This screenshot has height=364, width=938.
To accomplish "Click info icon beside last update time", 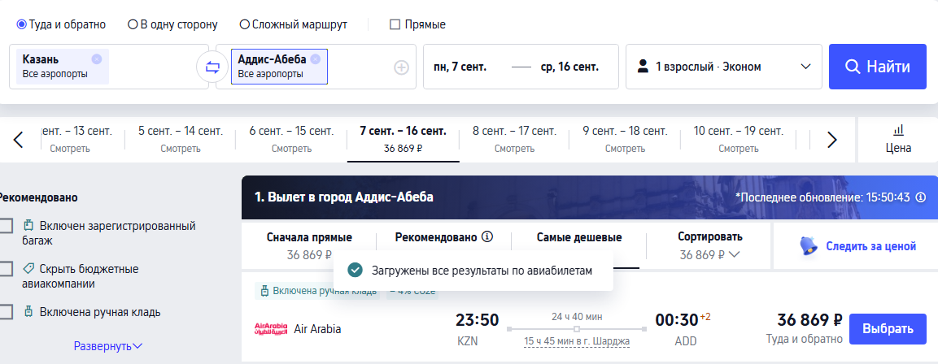I will (921, 197).
